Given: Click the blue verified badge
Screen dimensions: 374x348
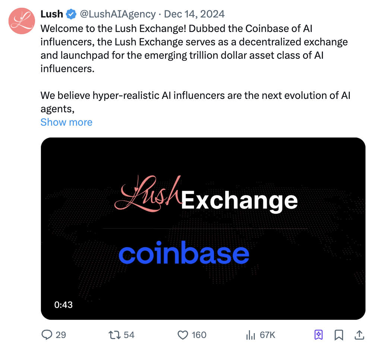Looking at the screenshot, I should point(71,14).
